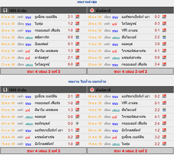
Task: Click the 1860 Munich summary bar in the top table
Action: [43, 72]
